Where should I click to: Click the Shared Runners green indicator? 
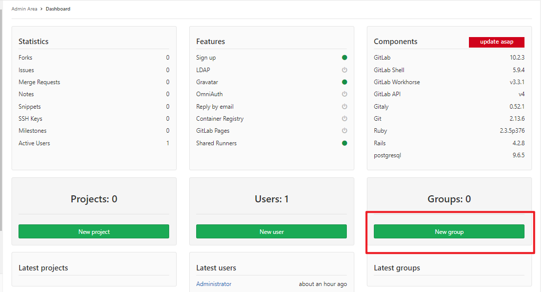[344, 143]
